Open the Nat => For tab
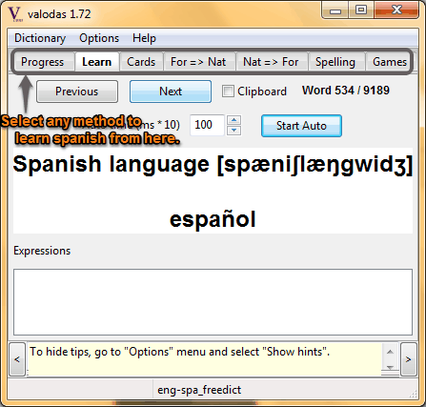 click(x=271, y=62)
